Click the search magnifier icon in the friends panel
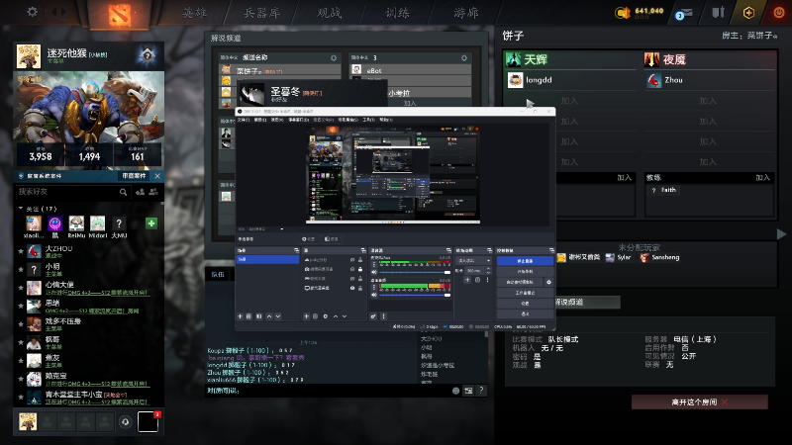Screen dimensions: 792x445 coord(123,192)
